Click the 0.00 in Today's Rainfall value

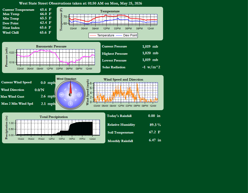pyautogui.click(x=154, y=116)
